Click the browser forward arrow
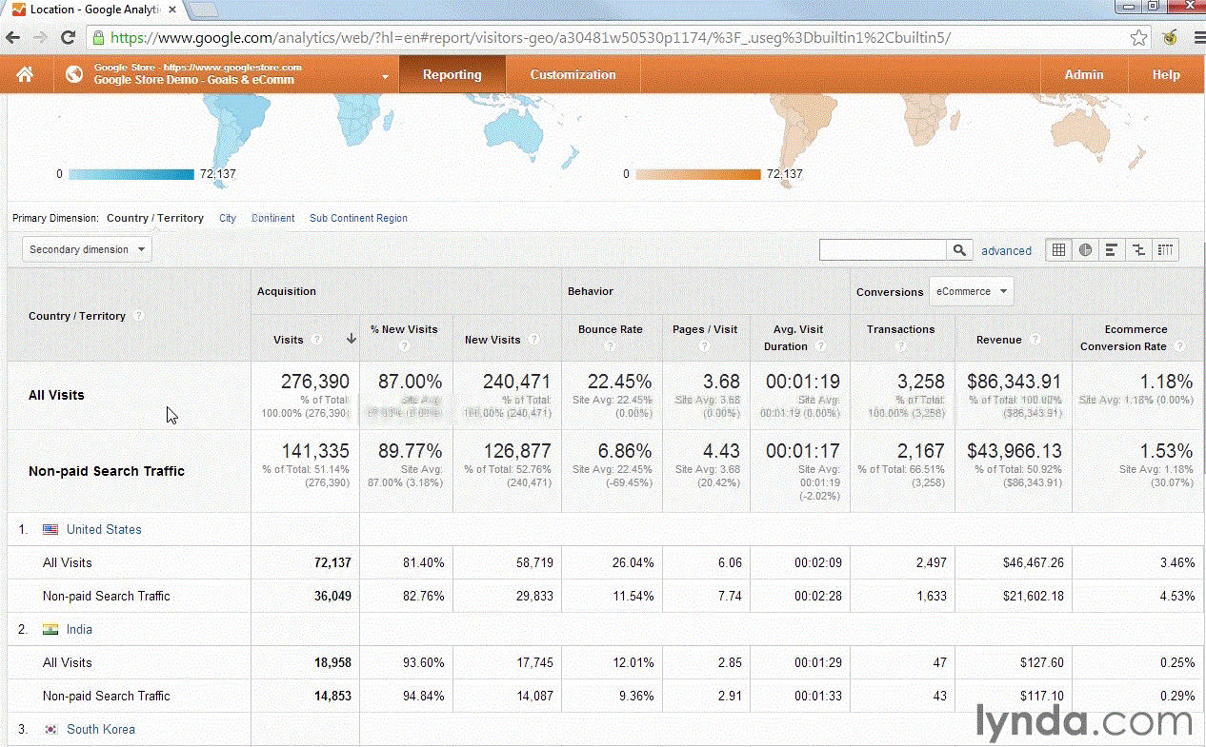1206x747 pixels. 40,38
